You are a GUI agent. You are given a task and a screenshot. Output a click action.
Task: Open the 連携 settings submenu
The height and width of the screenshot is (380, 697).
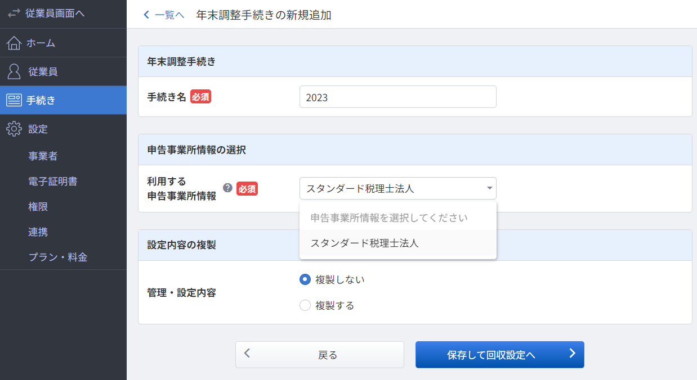(38, 232)
